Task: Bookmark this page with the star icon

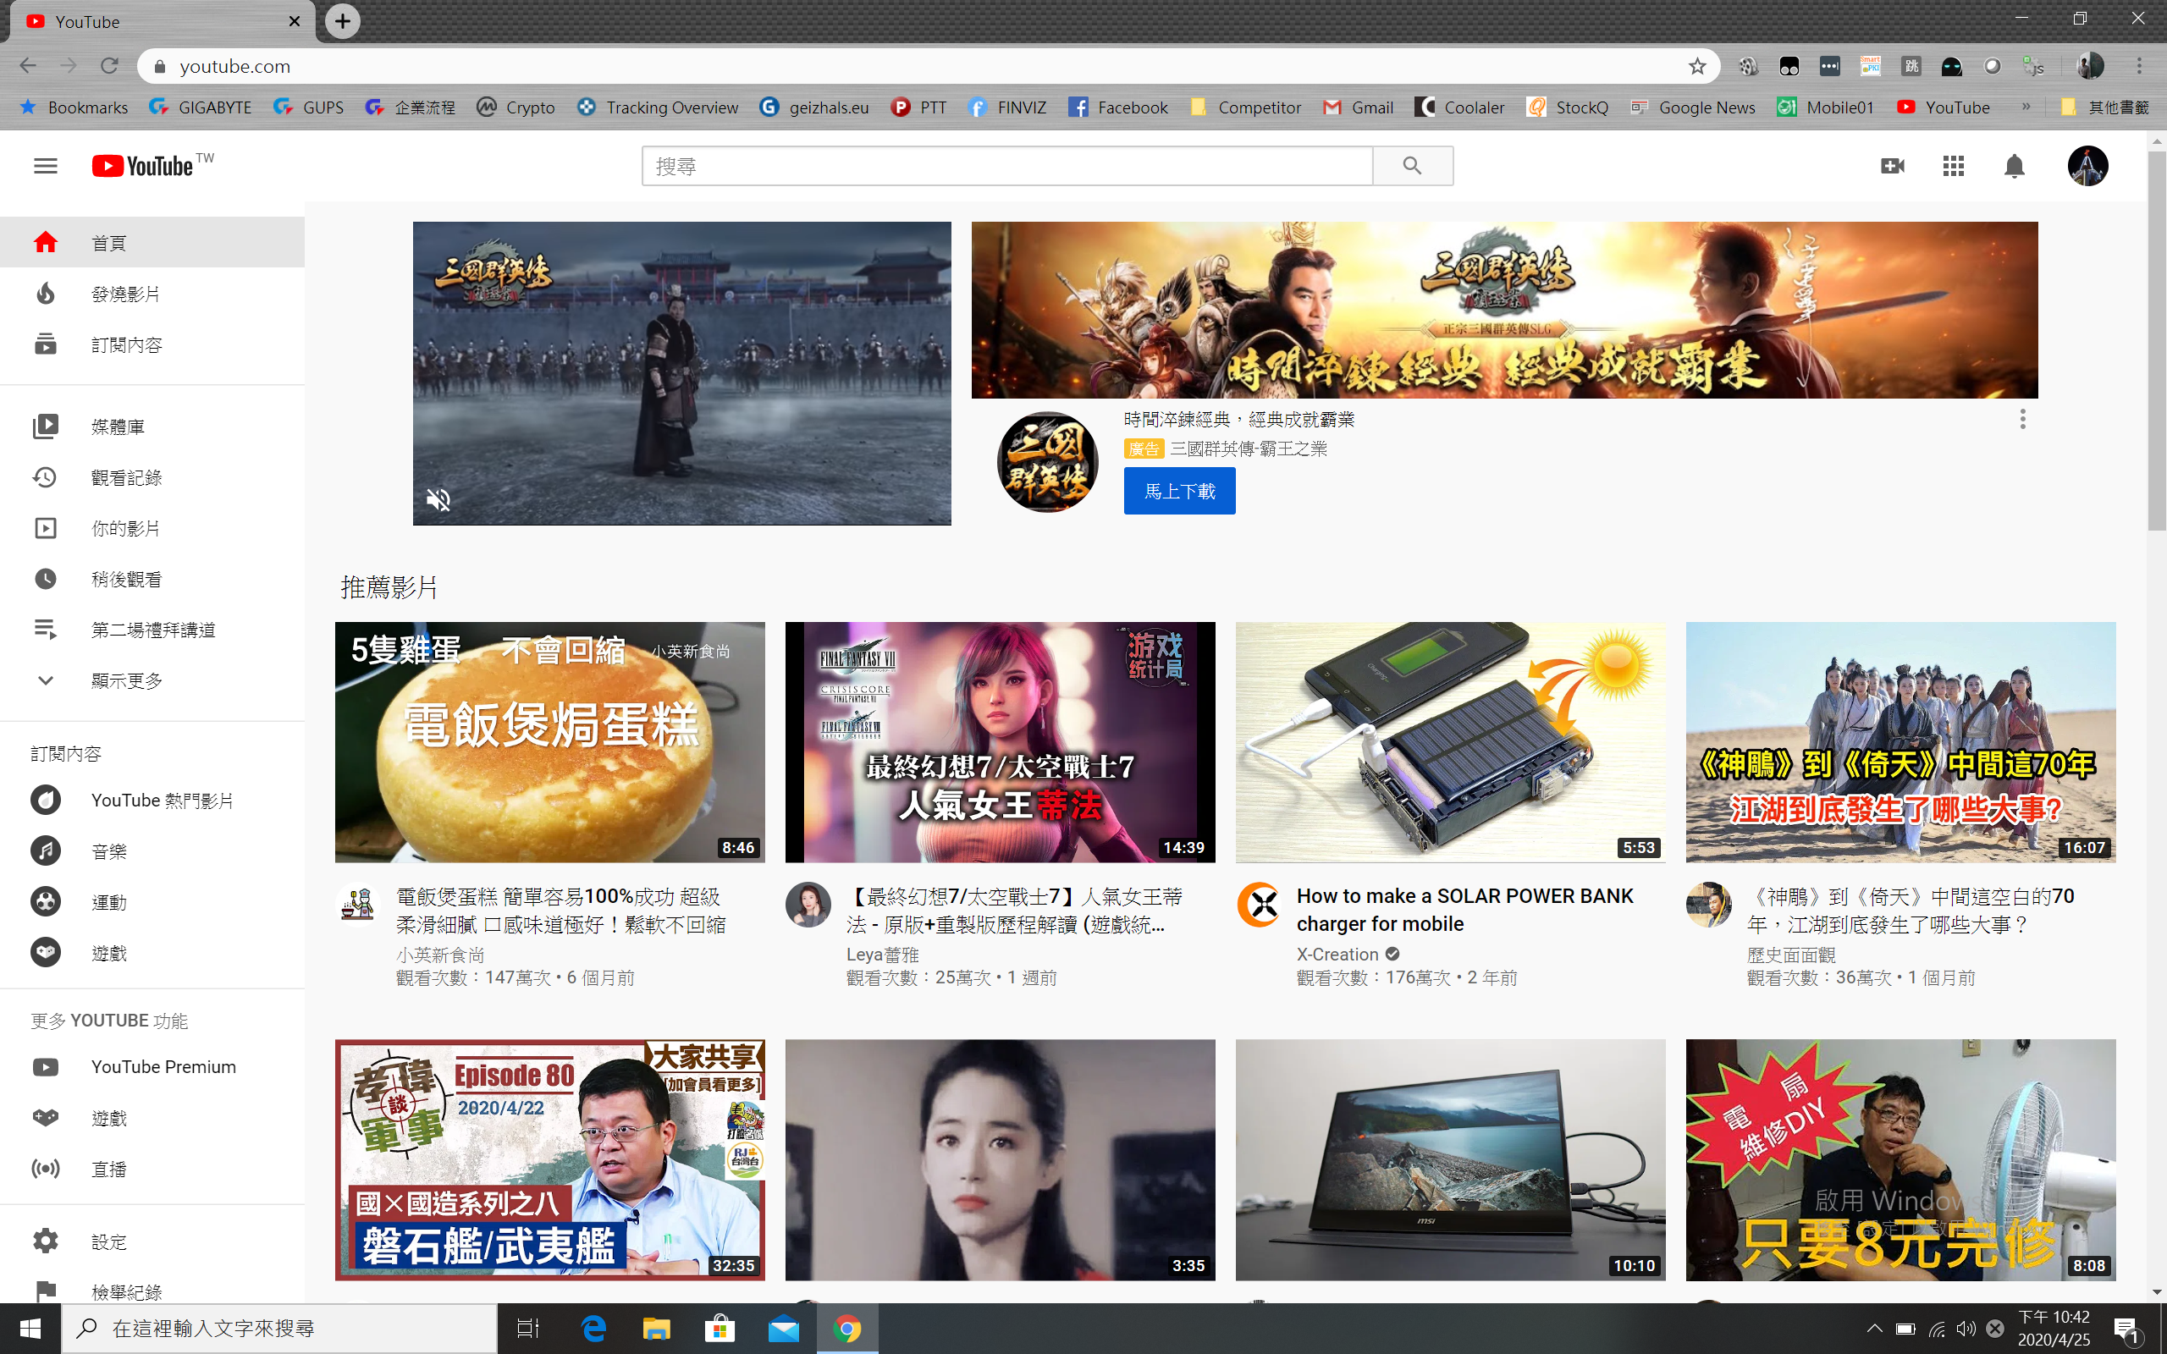Action: click(1697, 66)
